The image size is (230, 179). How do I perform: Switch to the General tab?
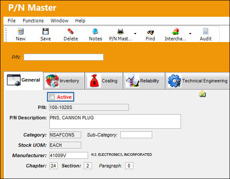click(24, 80)
